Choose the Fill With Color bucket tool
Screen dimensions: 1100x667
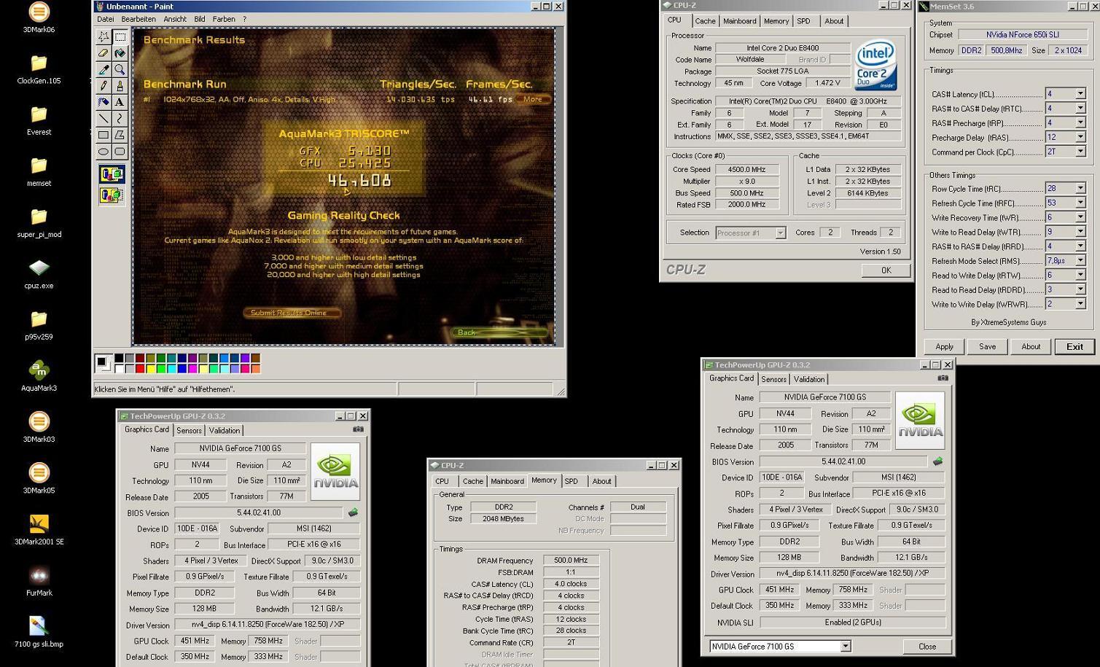pyautogui.click(x=120, y=53)
